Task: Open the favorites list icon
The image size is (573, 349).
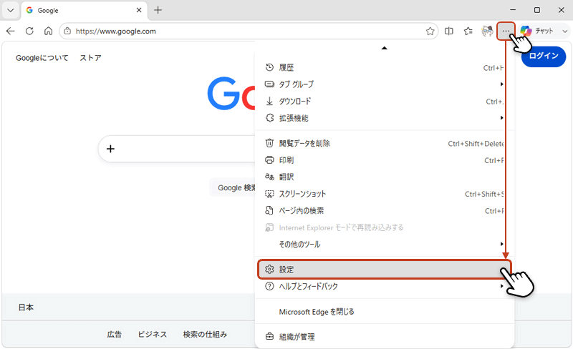Action: [x=468, y=31]
